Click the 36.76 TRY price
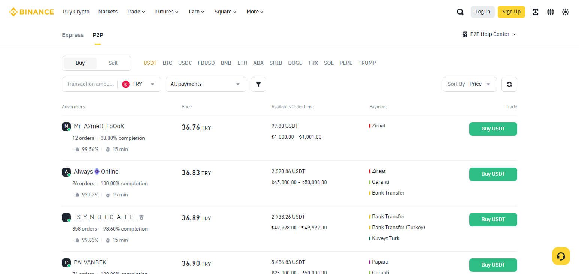The width and height of the screenshot is (579, 274). (x=196, y=127)
